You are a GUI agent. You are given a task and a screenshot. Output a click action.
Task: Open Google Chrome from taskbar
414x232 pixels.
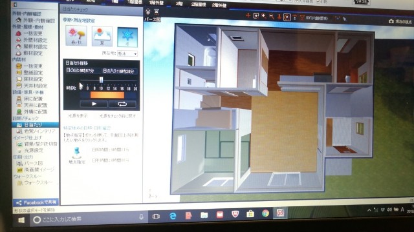coord(266,213)
